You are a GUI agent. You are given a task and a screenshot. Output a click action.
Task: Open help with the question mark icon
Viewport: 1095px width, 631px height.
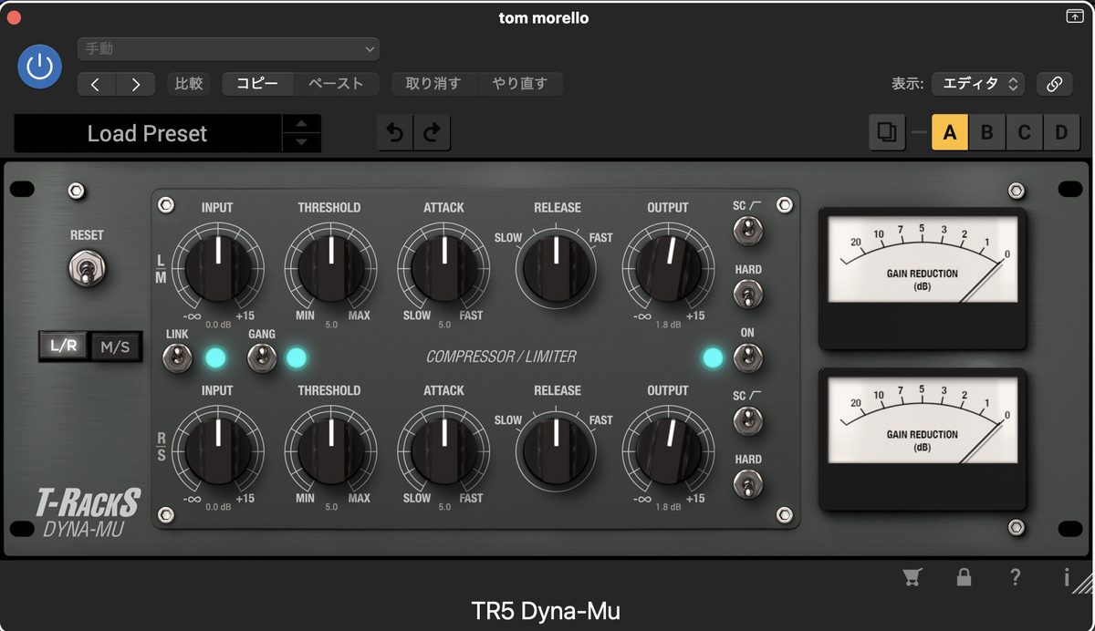pyautogui.click(x=1015, y=576)
